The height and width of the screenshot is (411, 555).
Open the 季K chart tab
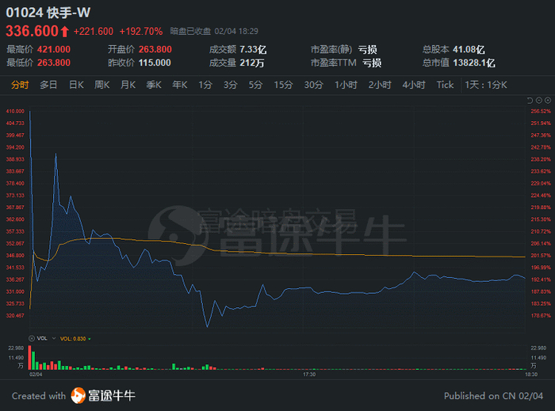point(154,85)
